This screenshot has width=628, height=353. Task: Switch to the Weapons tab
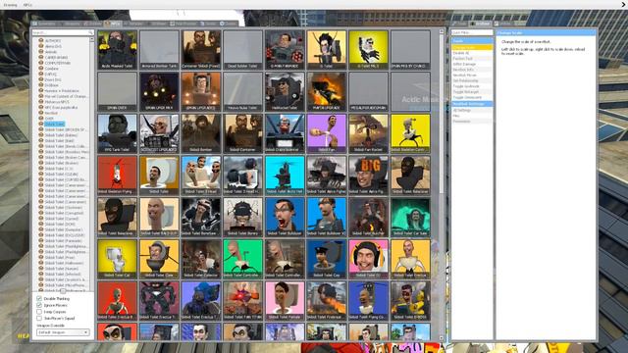click(x=70, y=24)
